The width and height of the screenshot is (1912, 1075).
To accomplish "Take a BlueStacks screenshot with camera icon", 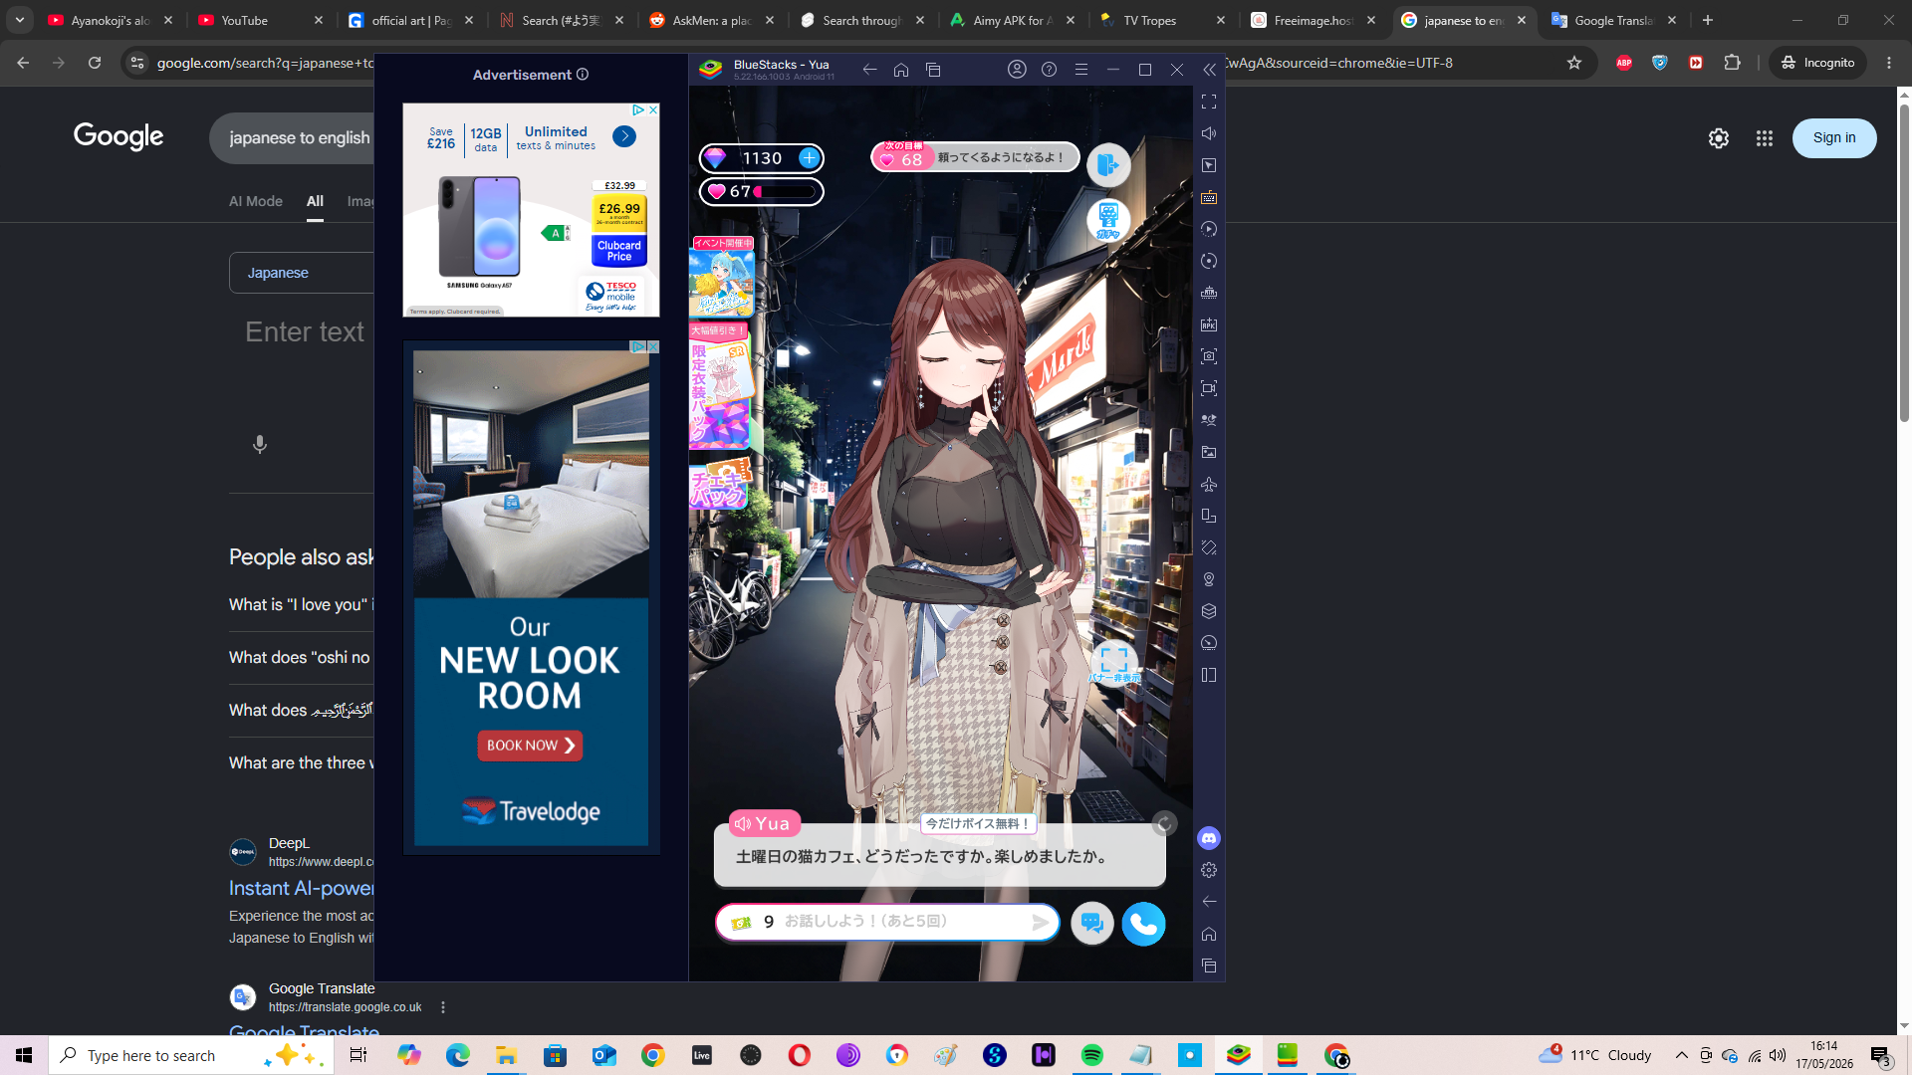I will pyautogui.click(x=1209, y=356).
